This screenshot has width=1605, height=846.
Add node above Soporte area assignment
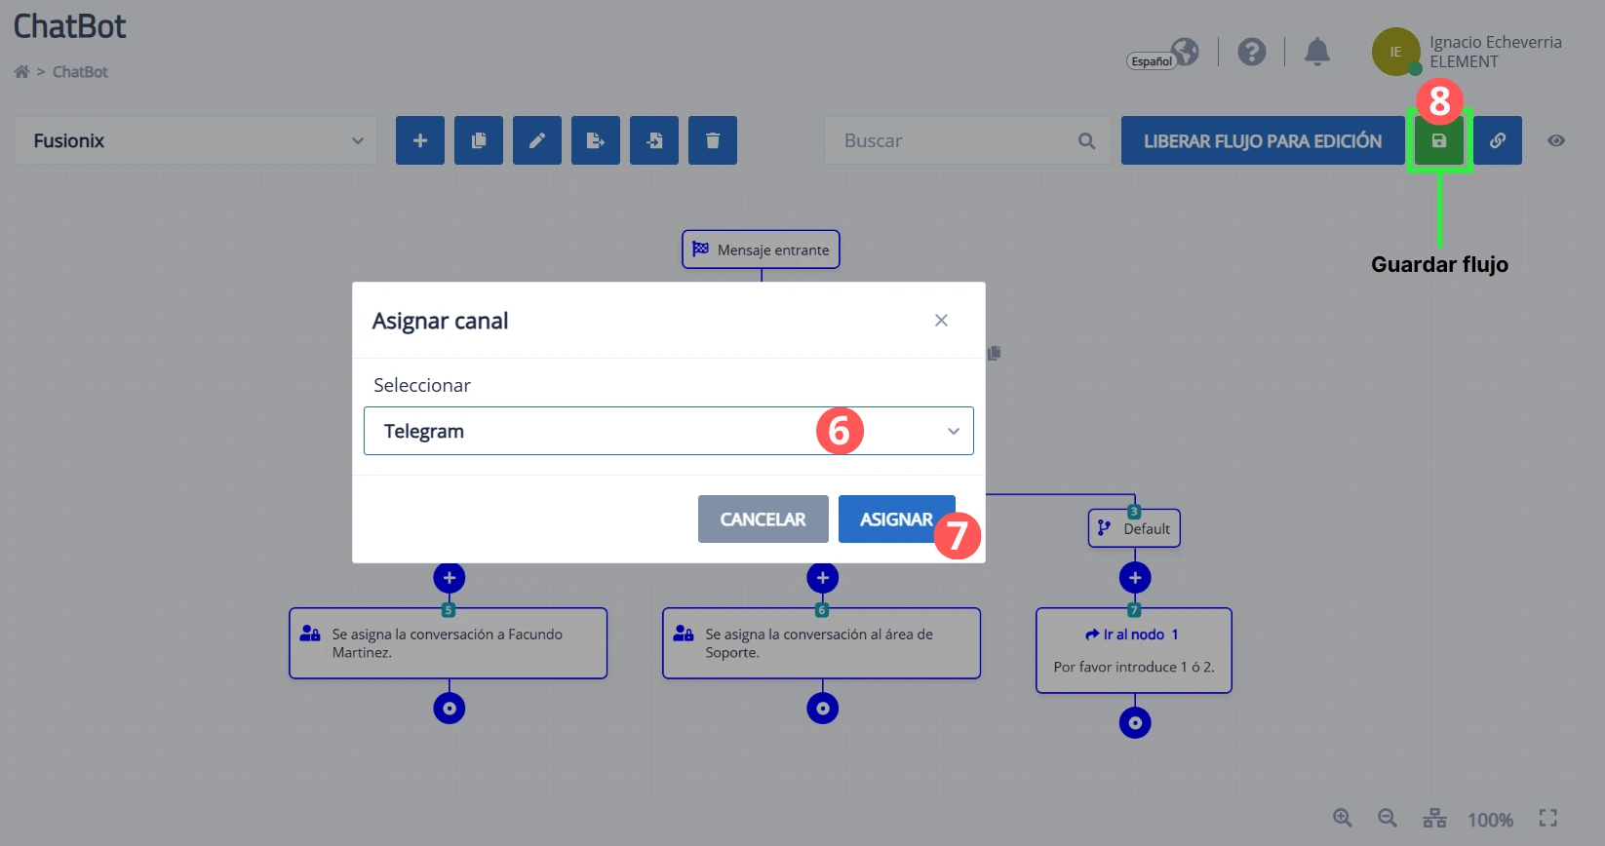click(823, 578)
